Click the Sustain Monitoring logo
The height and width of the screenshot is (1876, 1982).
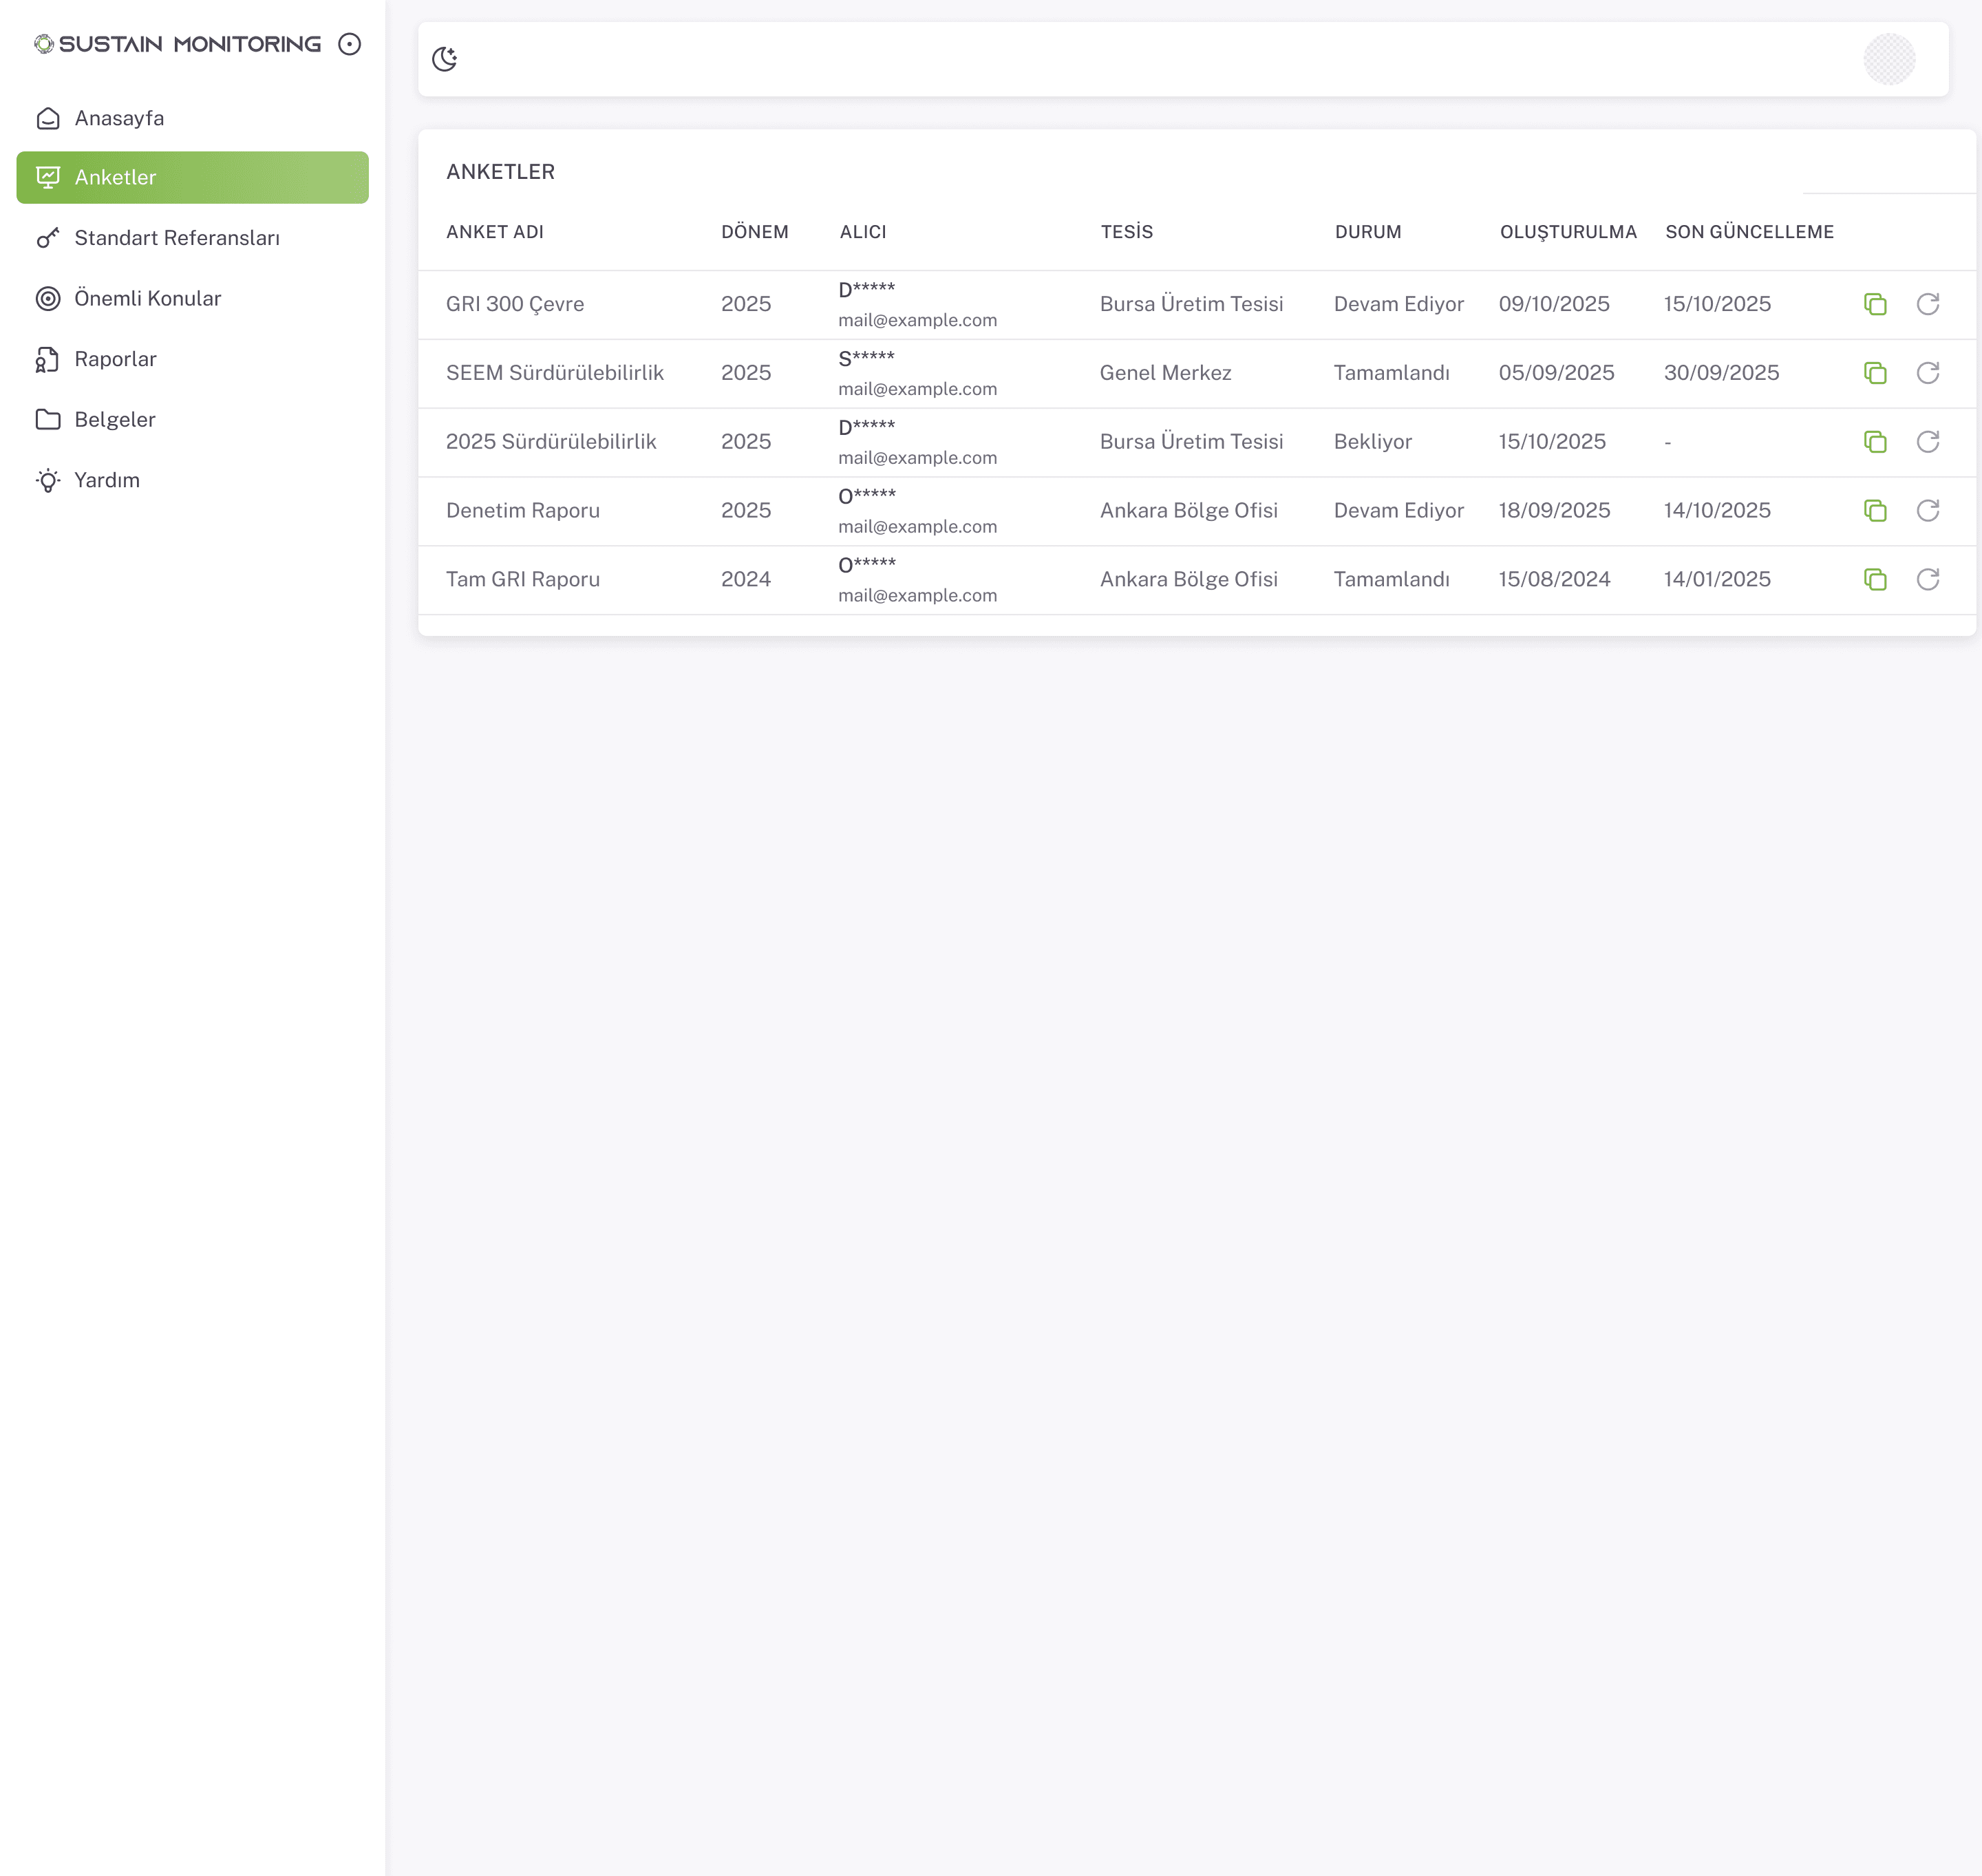click(178, 44)
